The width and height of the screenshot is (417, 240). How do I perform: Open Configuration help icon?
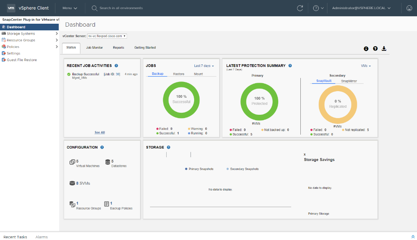click(102, 147)
